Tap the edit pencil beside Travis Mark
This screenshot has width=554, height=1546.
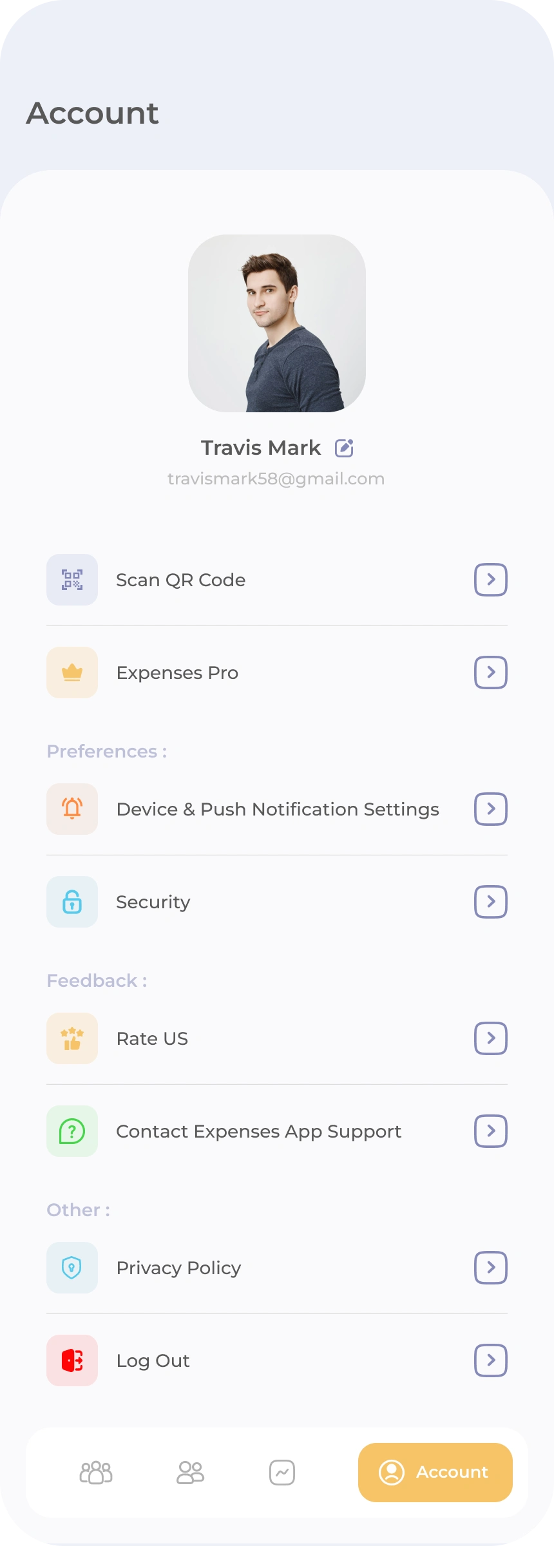344,448
